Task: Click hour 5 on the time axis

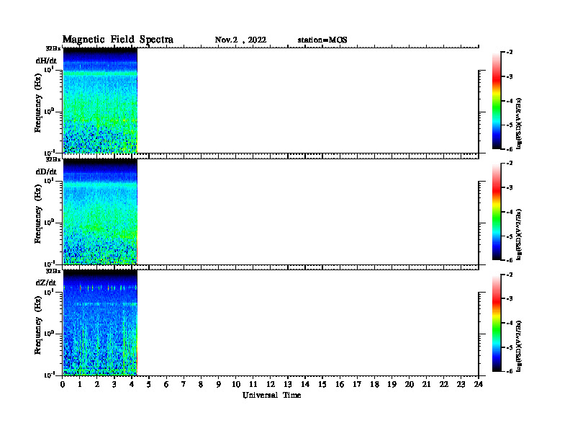Action: click(x=149, y=384)
